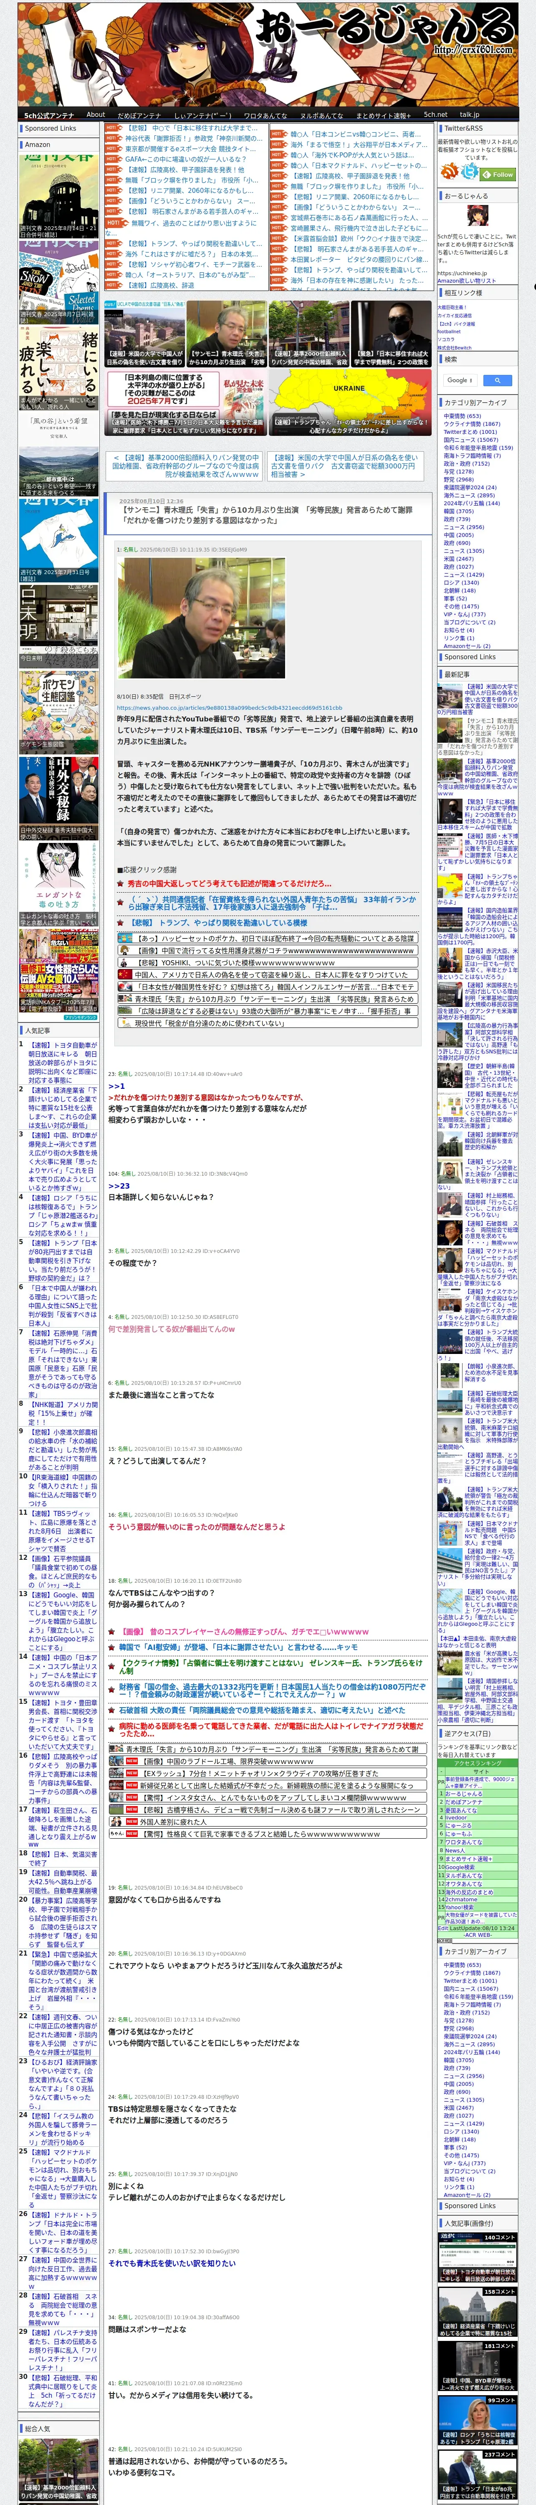Open link 石破首相 大敗の責任
536x2505 pixels.
point(262,1710)
